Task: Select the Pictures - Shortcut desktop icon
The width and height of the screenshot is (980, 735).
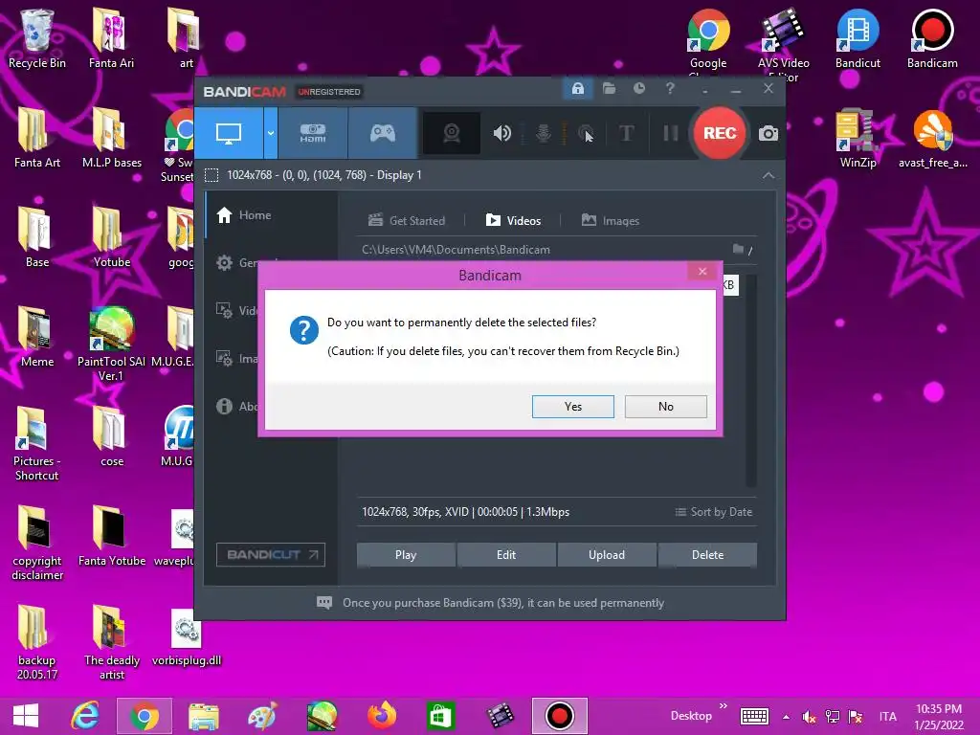Action: [37, 443]
